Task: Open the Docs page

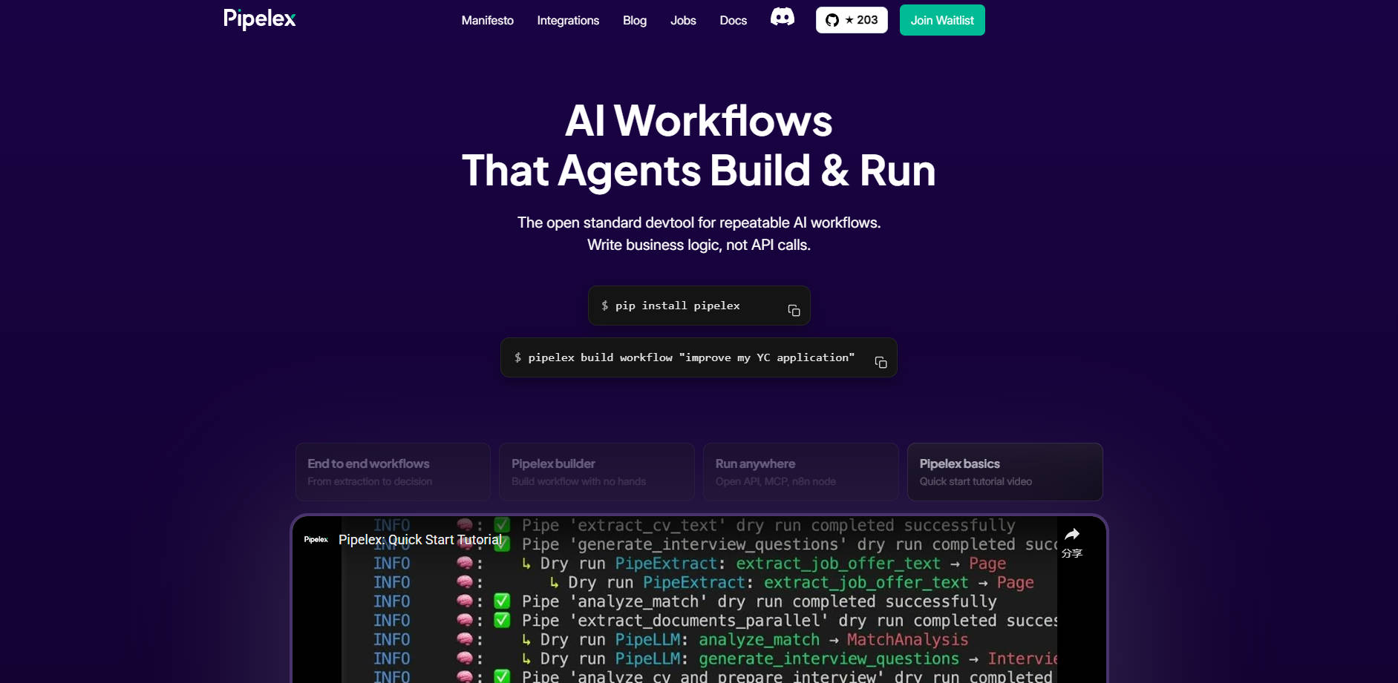Action: (733, 21)
